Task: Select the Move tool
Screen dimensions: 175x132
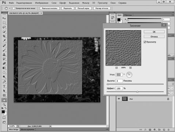Action: click(x=4, y=18)
